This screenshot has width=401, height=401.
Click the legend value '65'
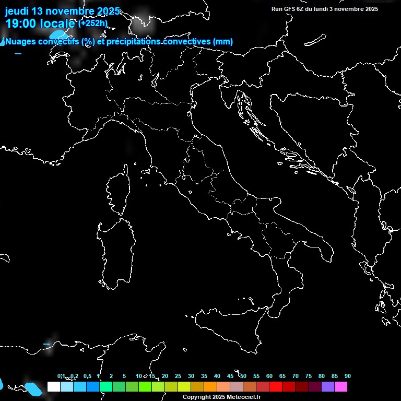282,376
